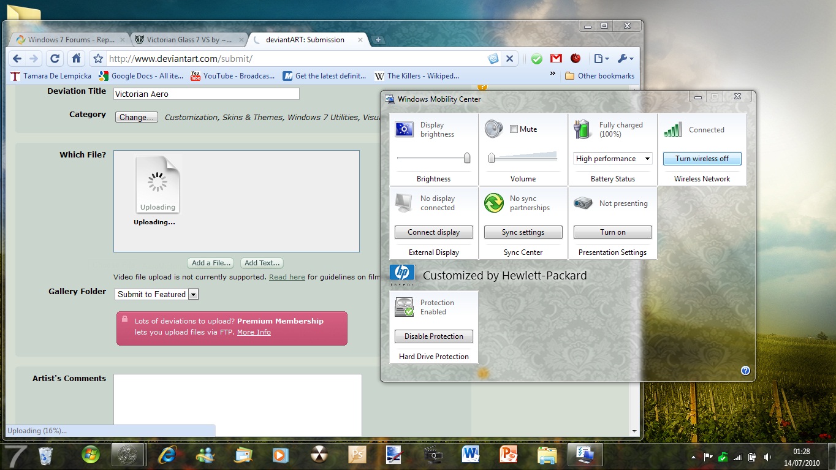This screenshot has height=470, width=836.
Task: Open the Get the latest definitions bookmark
Action: click(325, 76)
